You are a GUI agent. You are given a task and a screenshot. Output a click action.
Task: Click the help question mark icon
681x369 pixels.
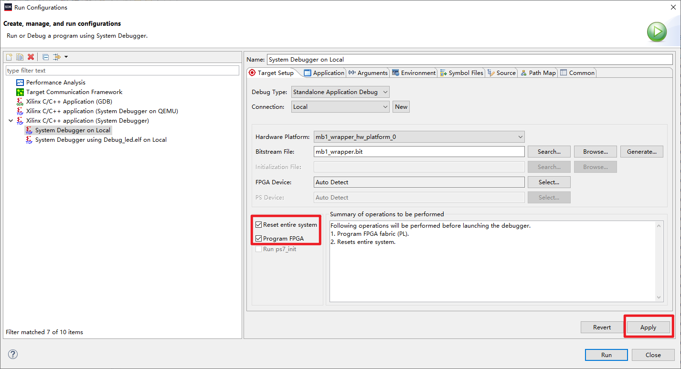pos(13,354)
